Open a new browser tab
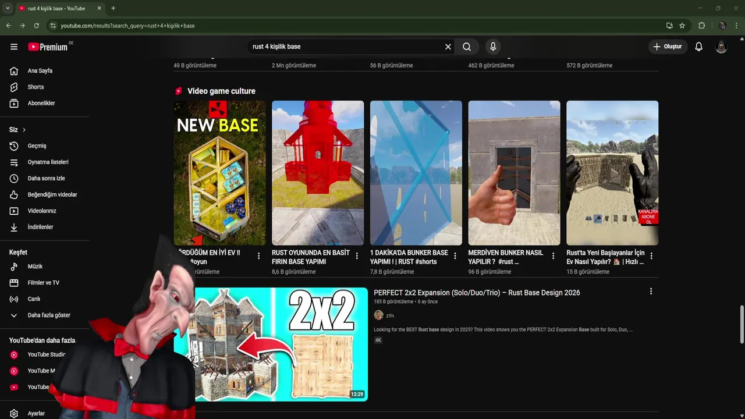 (113, 8)
